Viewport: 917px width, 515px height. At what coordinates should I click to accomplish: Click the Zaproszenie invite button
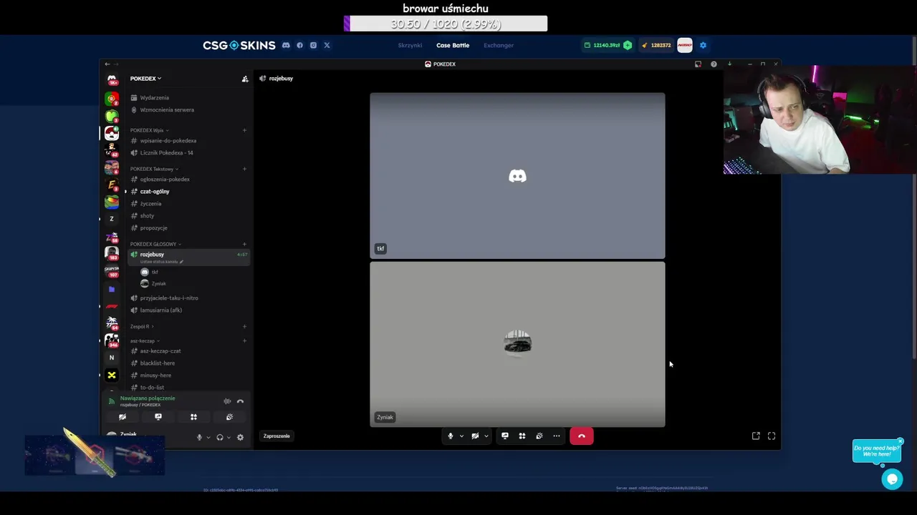click(277, 436)
